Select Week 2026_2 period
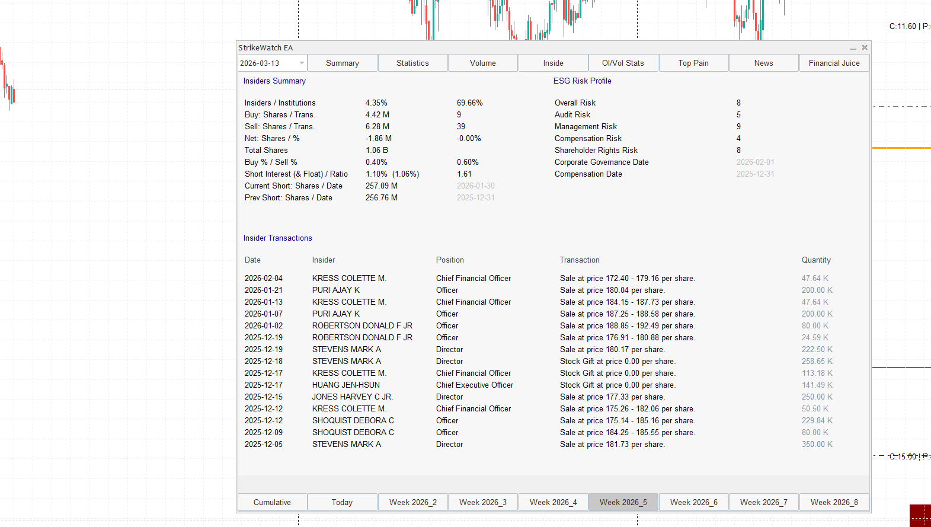 click(x=412, y=502)
